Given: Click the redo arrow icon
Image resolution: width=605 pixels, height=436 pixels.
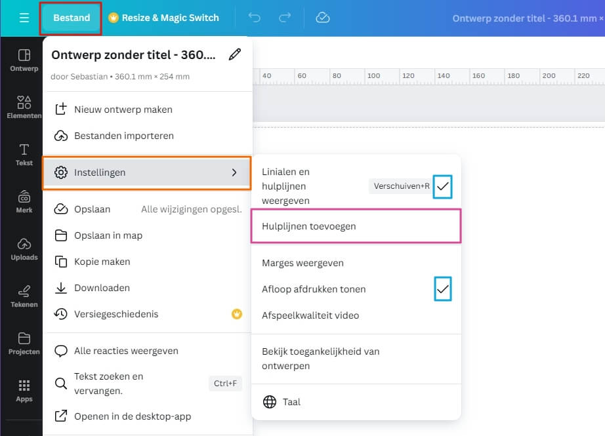Looking at the screenshot, I should 285,18.
